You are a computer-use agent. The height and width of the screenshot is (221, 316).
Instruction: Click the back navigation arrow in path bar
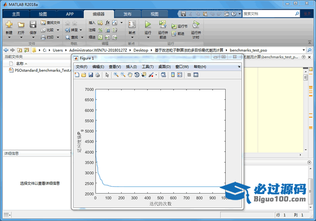pos(6,50)
